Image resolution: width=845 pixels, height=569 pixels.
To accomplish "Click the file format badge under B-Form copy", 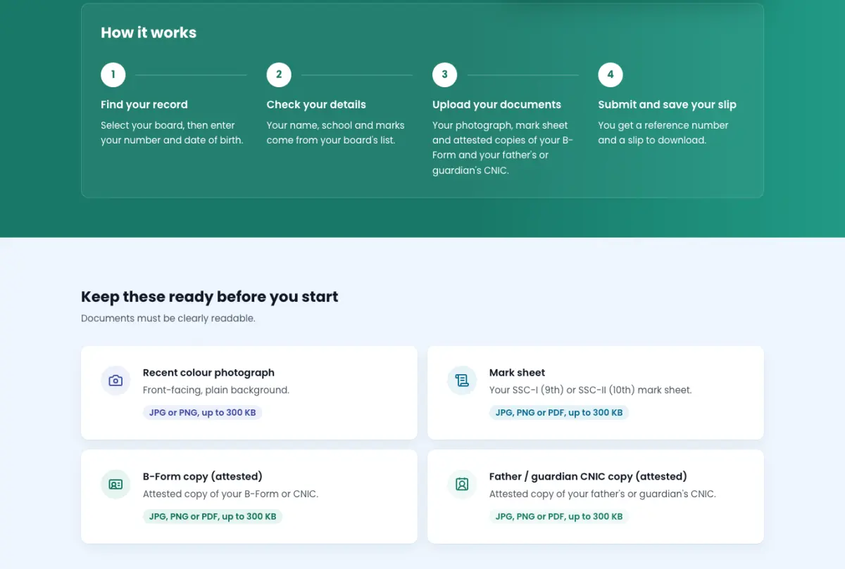I will pos(213,517).
